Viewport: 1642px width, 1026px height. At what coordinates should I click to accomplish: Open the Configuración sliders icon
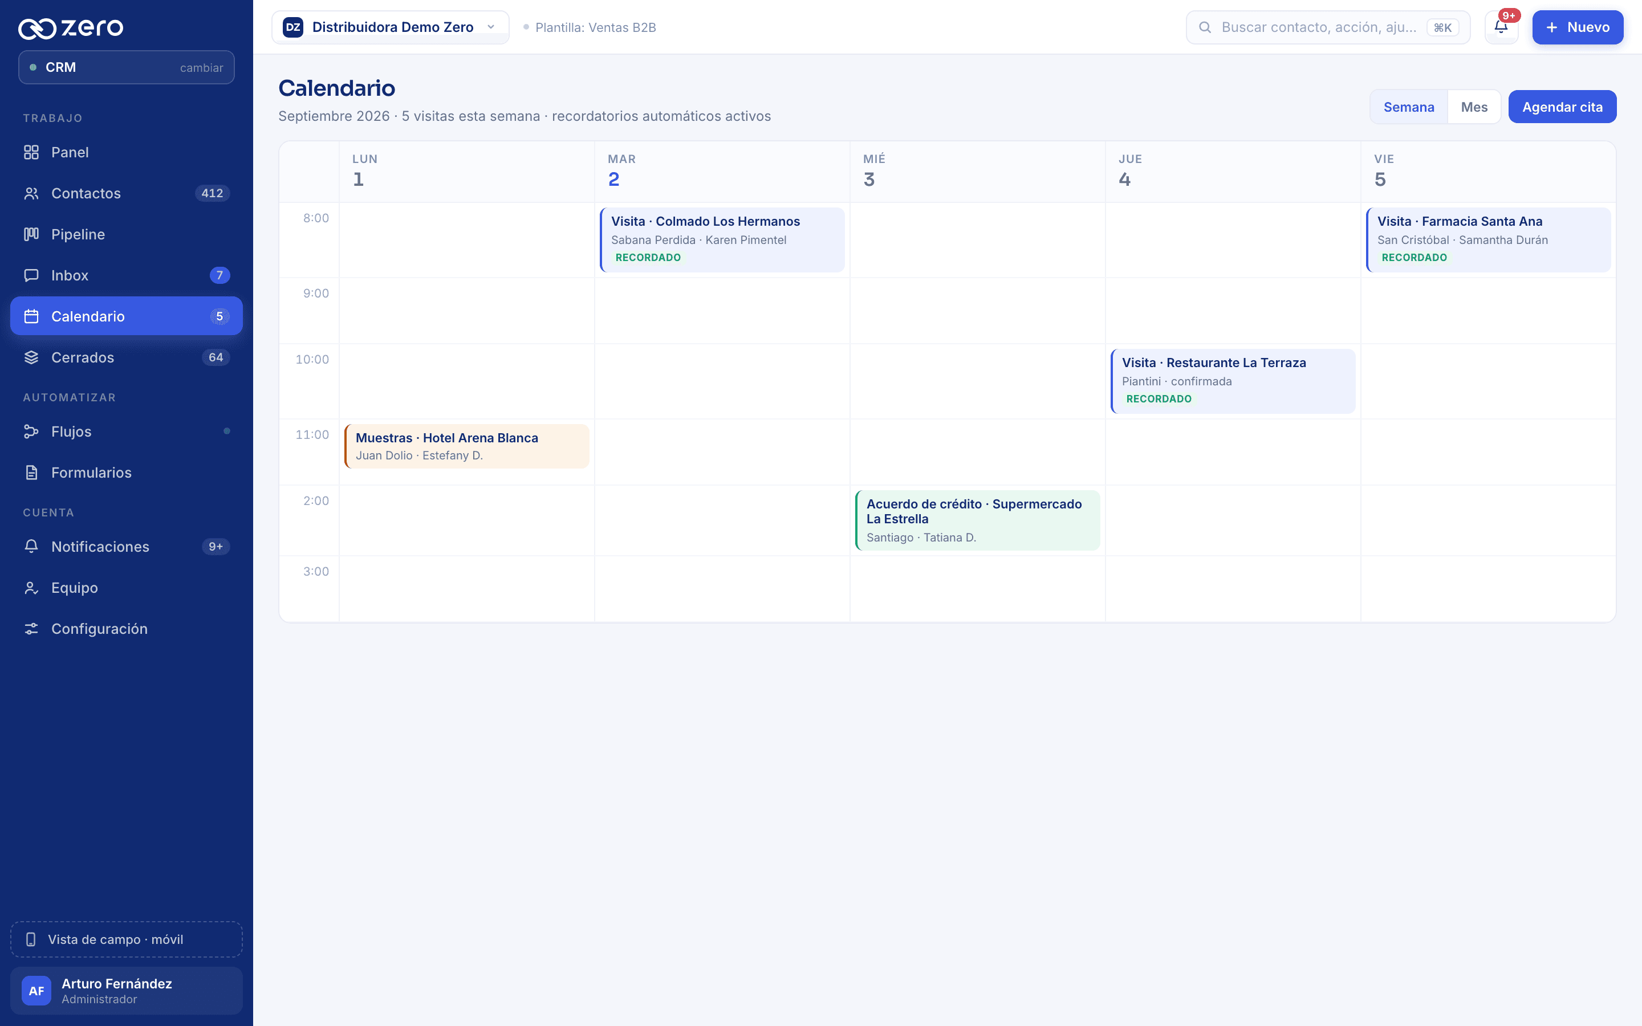tap(31, 628)
